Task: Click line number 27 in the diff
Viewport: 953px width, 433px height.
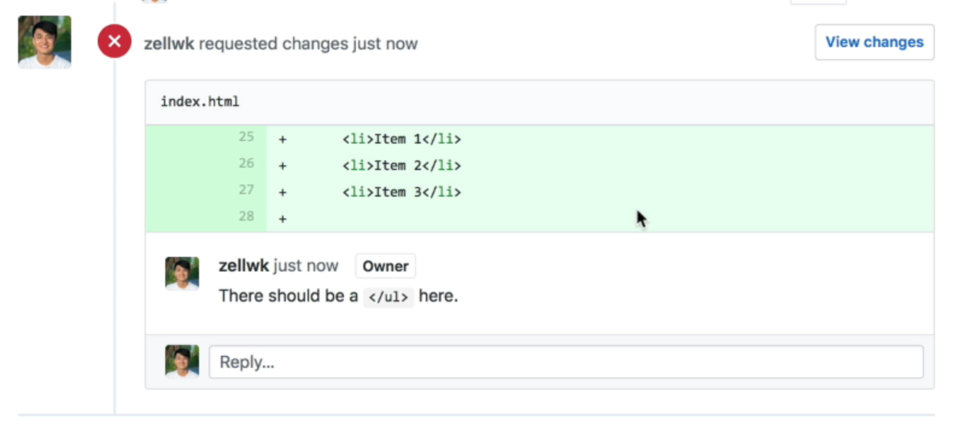Action: [246, 189]
